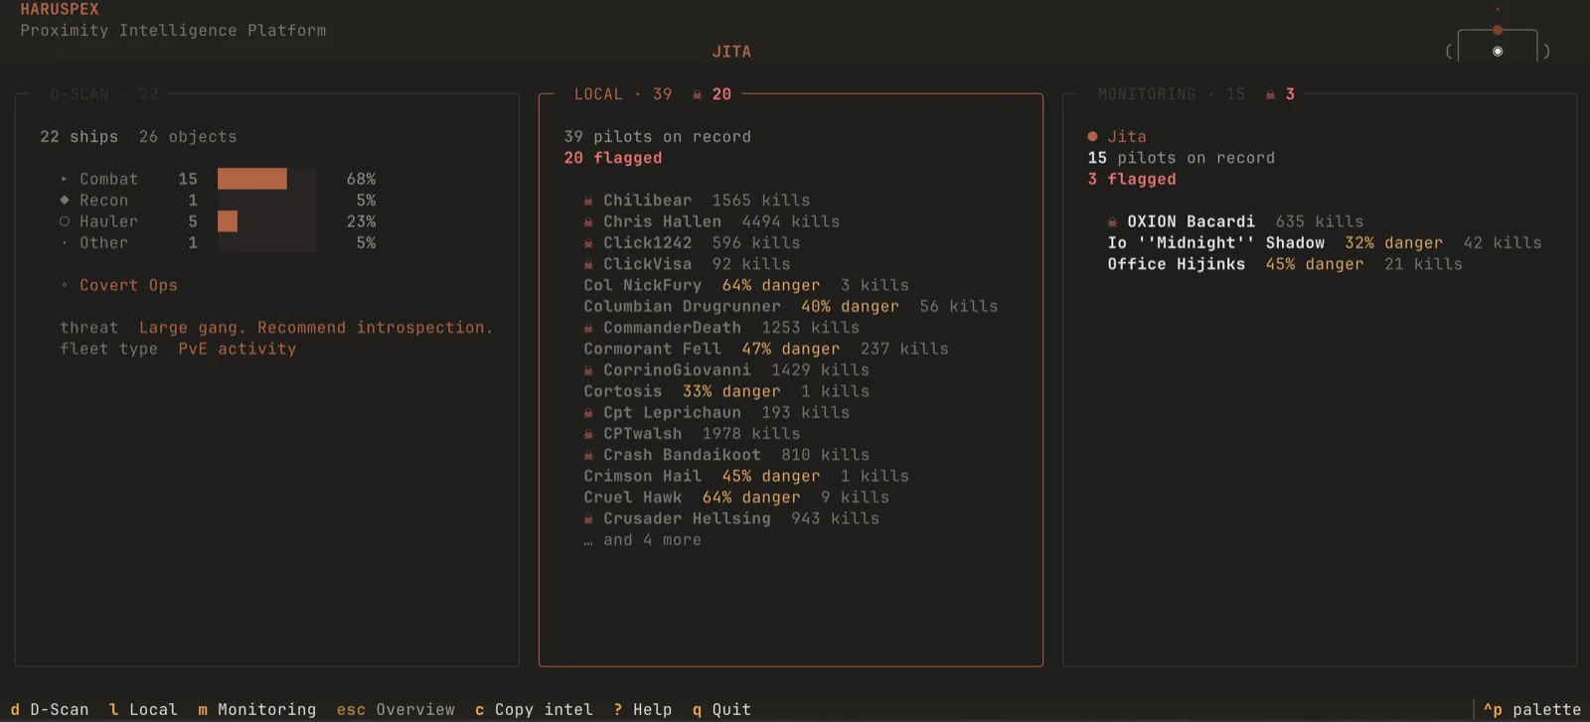Click the skull icon next to OXION Bacardi
1590x722 pixels.
(x=1112, y=222)
